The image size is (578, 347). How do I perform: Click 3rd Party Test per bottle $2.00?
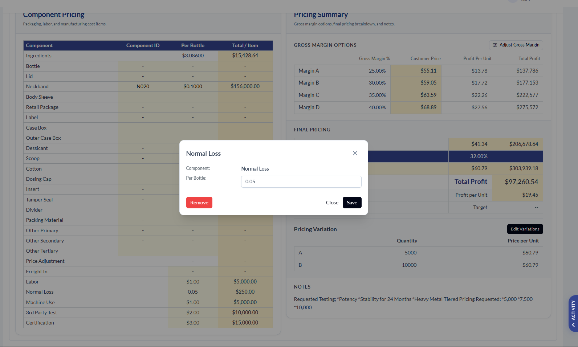point(193,313)
